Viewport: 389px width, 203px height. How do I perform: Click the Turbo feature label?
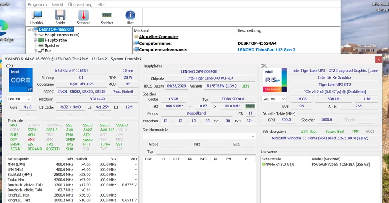click(x=105, y=144)
